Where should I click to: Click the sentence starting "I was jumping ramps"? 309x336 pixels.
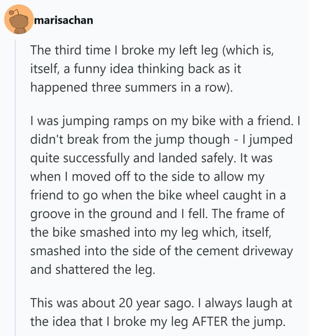tap(161, 121)
